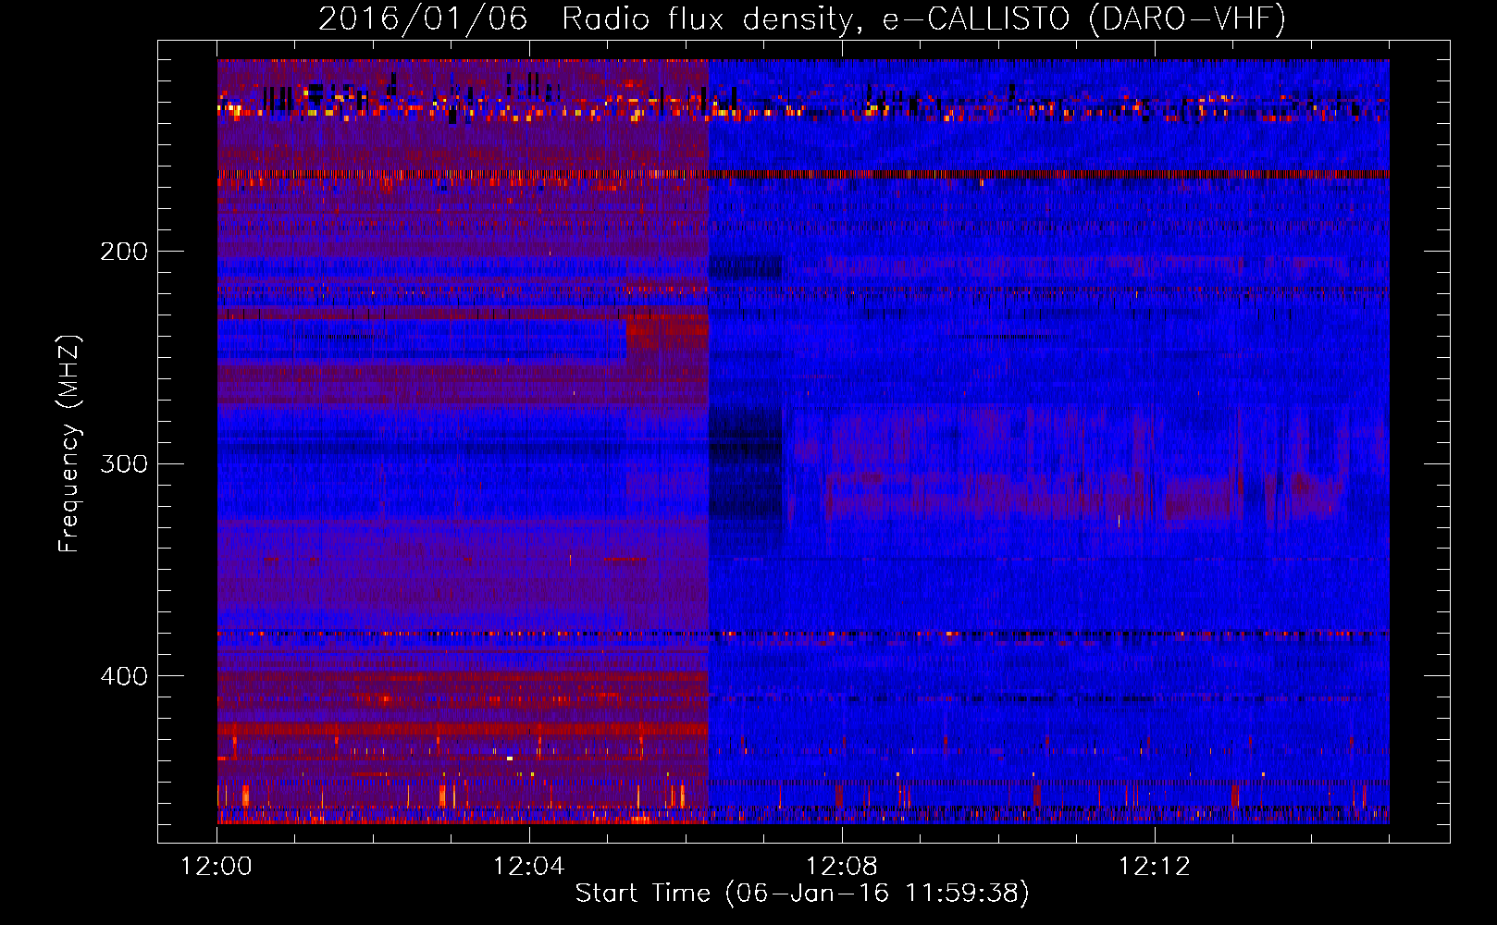Click the 300 frequency tick label

[x=124, y=463]
